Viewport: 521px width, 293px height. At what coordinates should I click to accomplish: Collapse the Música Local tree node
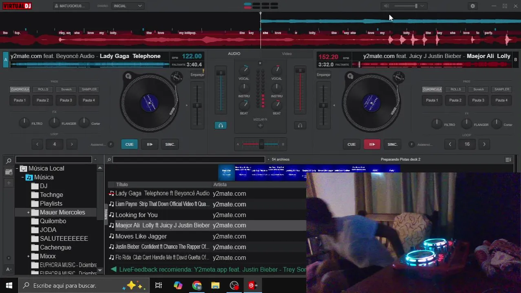[x=17, y=168]
